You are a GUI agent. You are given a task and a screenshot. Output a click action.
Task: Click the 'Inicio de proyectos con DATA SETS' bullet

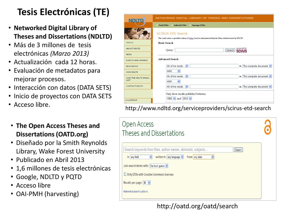point(63,96)
